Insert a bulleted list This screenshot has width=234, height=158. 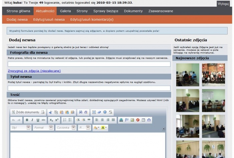[70, 120]
